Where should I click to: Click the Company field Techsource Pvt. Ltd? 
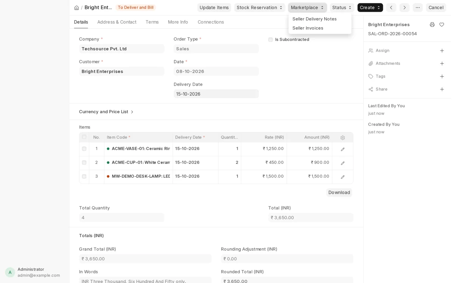tap(121, 49)
